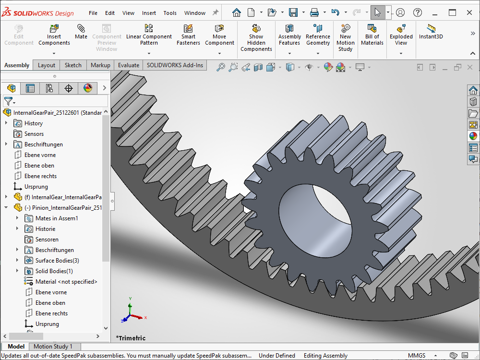Collapse the Pinion_InternalGearPair component node
480x360 pixels.
click(x=6, y=208)
